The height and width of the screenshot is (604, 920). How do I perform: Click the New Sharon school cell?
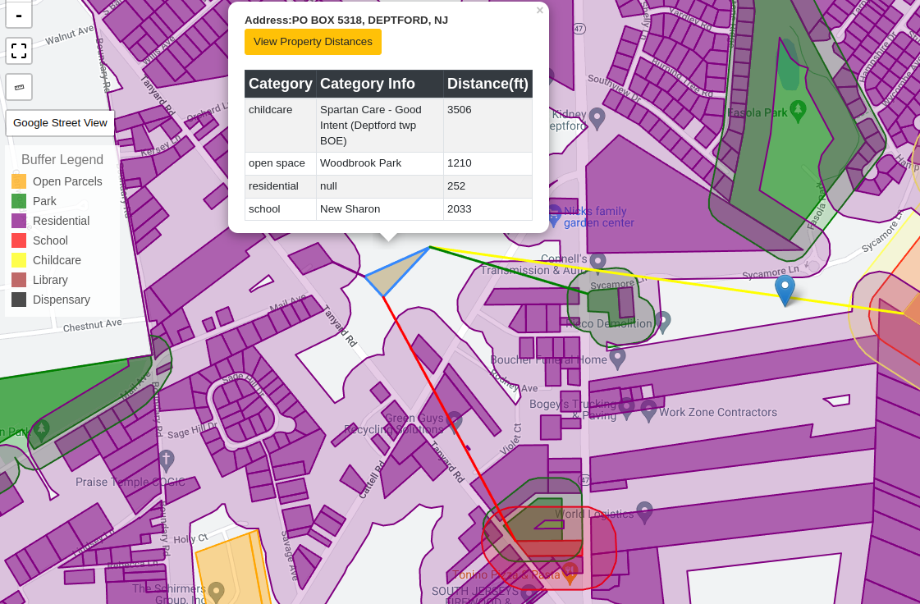[x=380, y=209]
